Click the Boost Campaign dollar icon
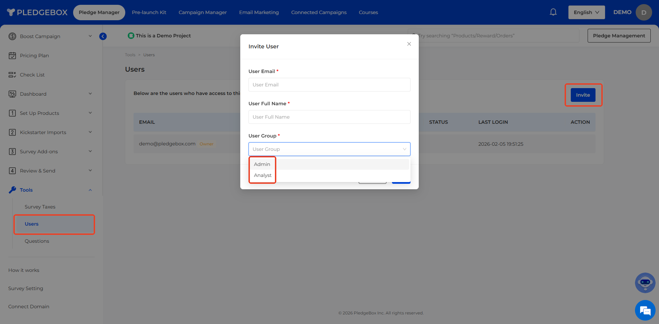This screenshot has height=324, width=659. coord(12,36)
